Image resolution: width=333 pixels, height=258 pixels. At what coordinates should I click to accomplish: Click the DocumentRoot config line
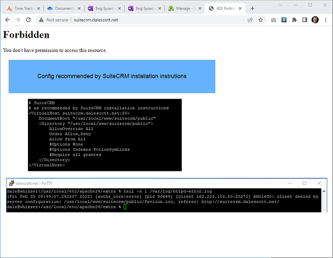97,118
